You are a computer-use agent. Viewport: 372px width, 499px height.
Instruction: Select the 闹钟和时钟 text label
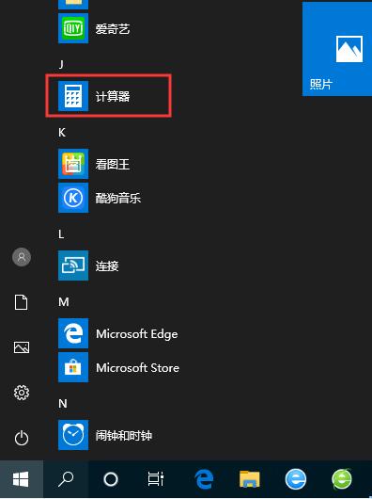[124, 435]
